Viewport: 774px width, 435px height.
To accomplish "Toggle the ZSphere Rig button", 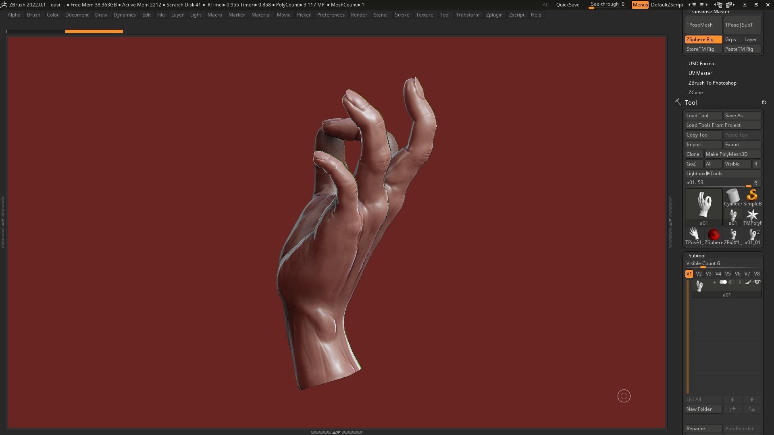I will [703, 39].
